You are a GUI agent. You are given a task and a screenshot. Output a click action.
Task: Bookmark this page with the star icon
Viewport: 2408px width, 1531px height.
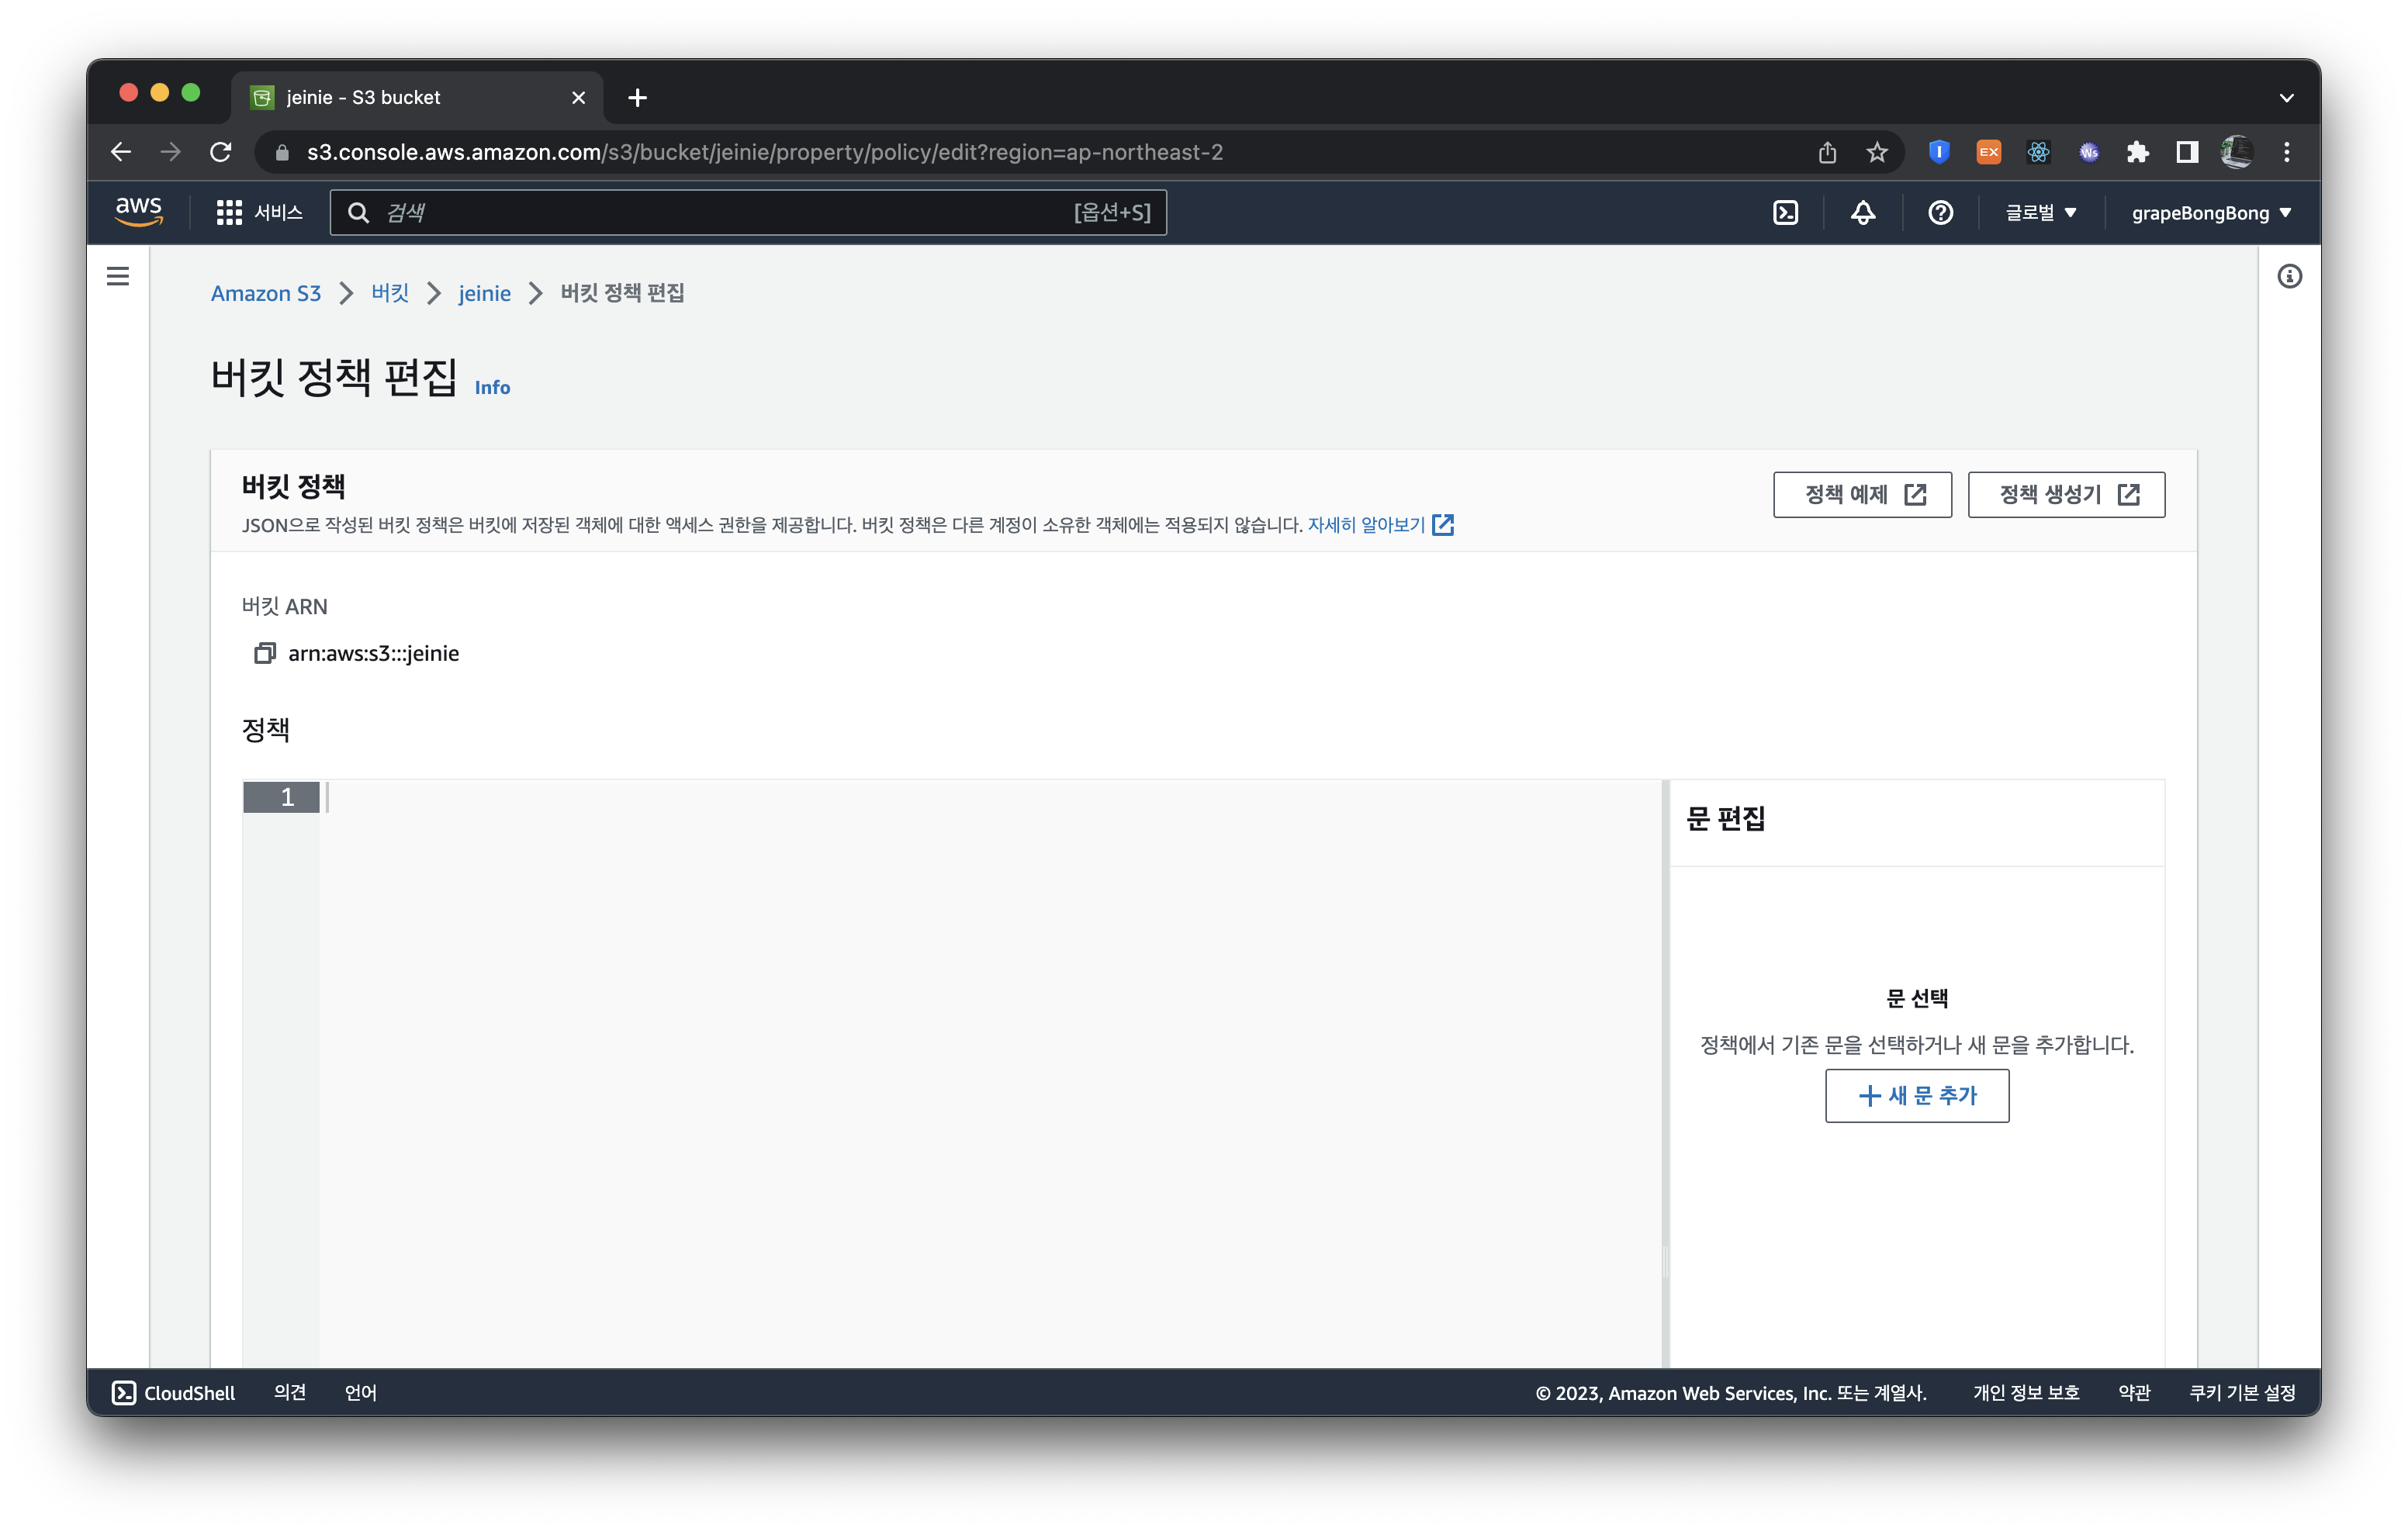[1877, 152]
